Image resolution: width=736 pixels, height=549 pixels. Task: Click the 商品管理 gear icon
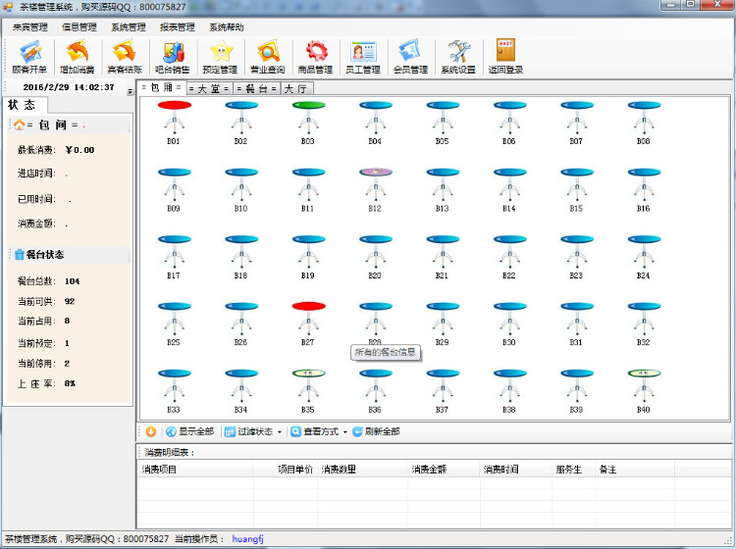[315, 57]
